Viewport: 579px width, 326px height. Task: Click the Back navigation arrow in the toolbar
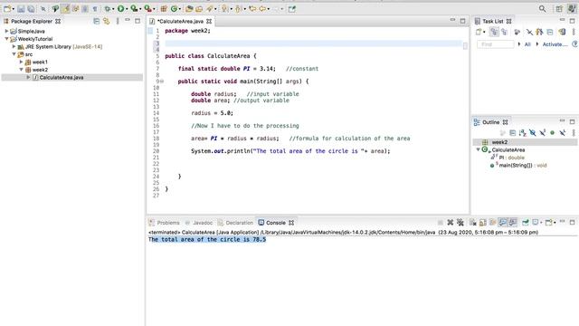click(x=262, y=9)
